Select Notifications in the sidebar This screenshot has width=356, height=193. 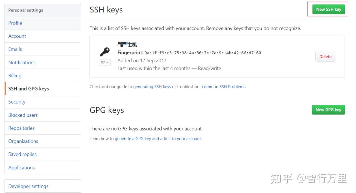pos(22,62)
